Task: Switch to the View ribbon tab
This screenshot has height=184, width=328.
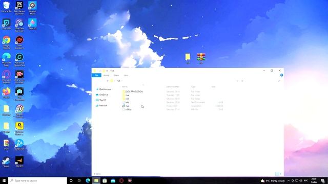Action: pos(126,75)
